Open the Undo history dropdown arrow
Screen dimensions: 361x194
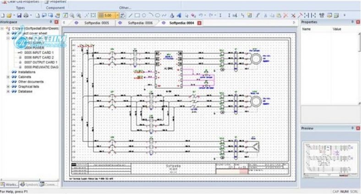point(205,16)
